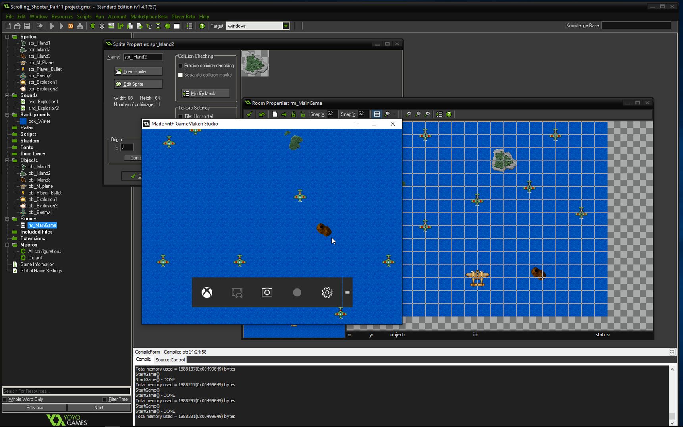Open Xbox app from the Game bar
Screen dimensions: 683x427
(207, 292)
